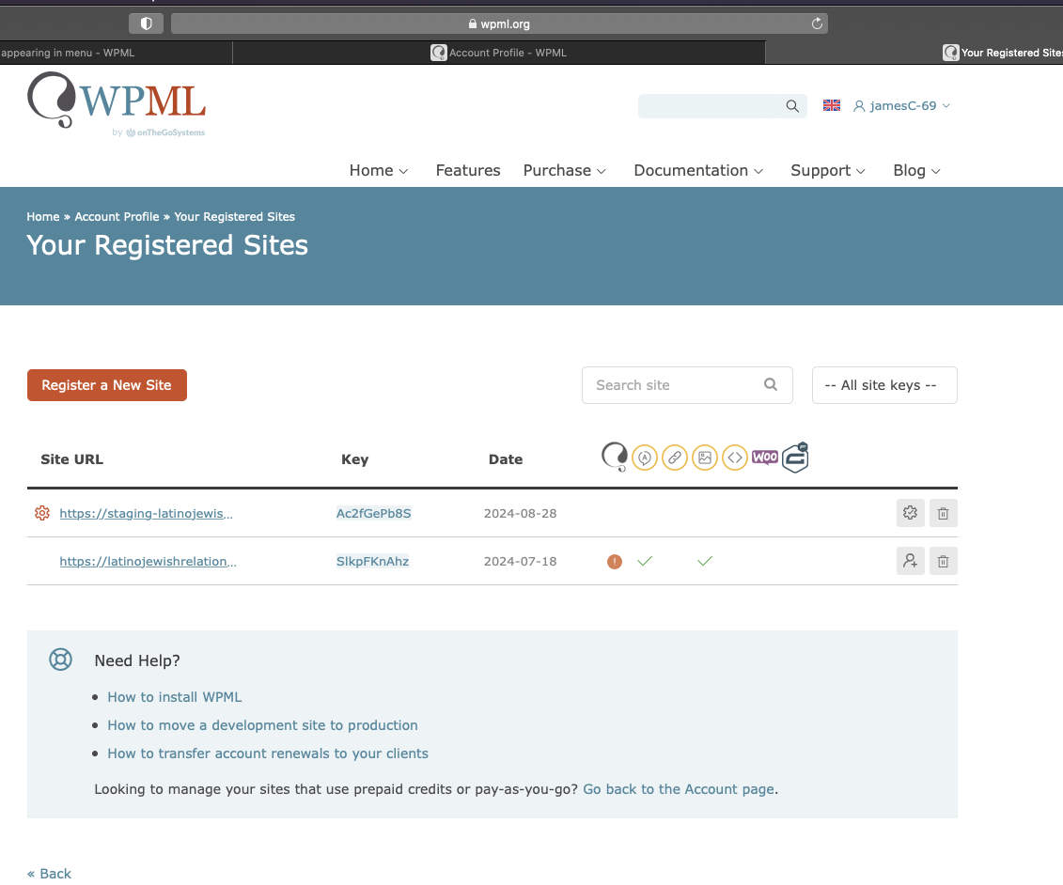
Task: Click 'Go back to the Account page' link
Action: coord(679,789)
